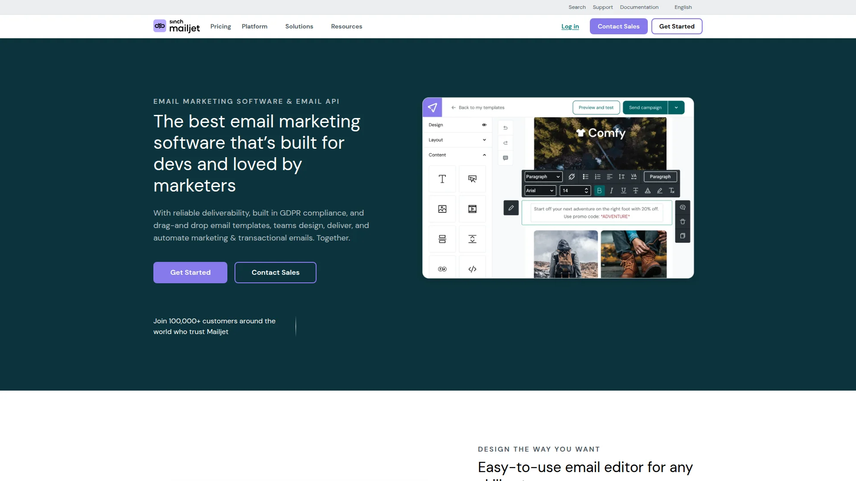Image resolution: width=856 pixels, height=481 pixels.
Task: Select the Image content block
Action: [x=441, y=208]
